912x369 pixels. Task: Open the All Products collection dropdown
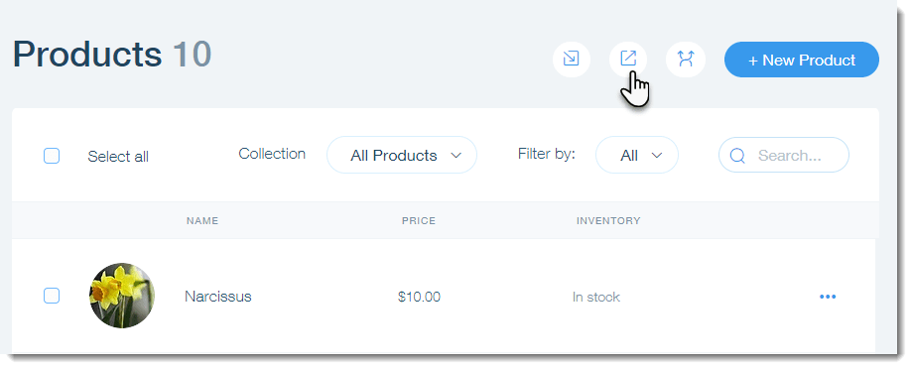[402, 155]
